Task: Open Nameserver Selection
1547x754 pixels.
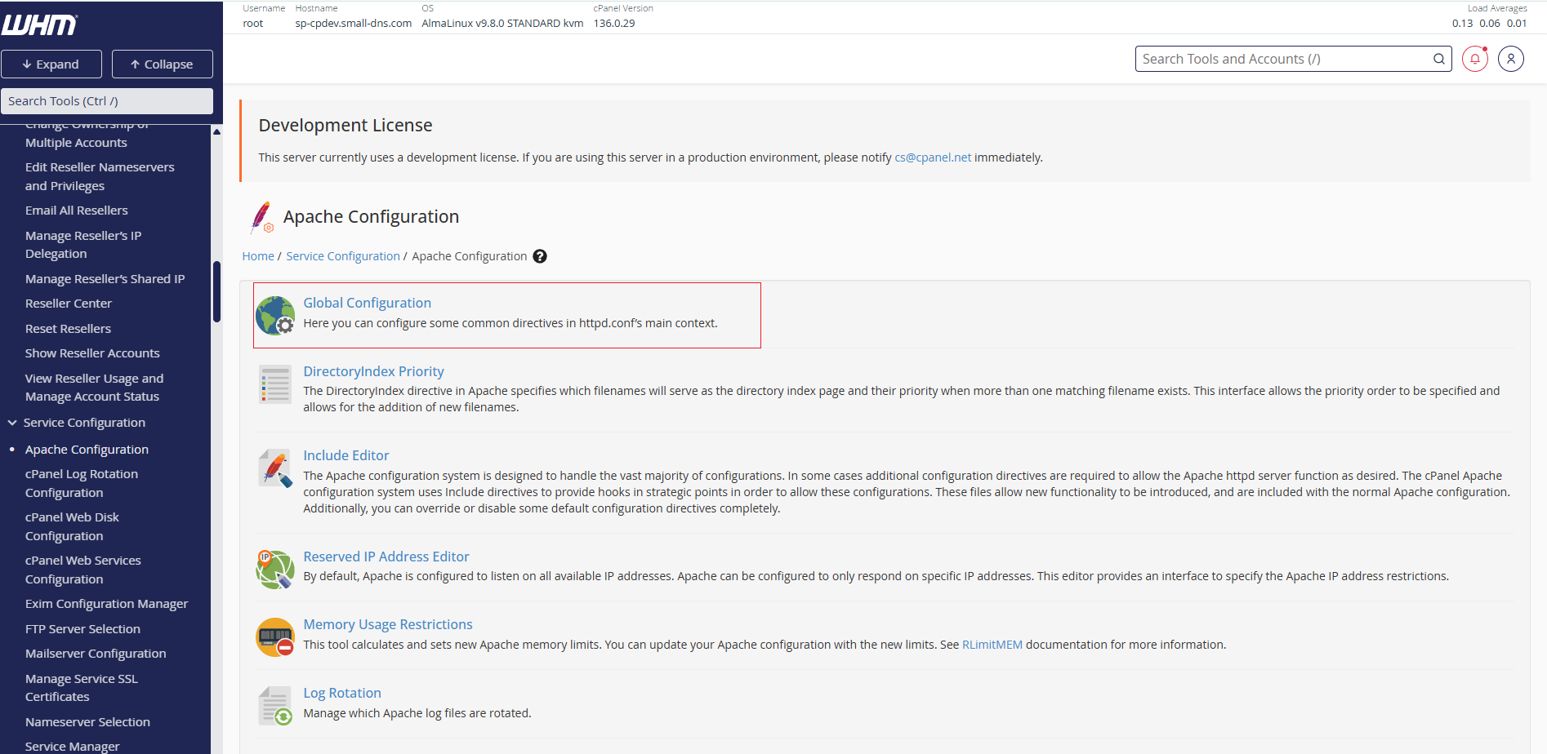Action: 87,722
